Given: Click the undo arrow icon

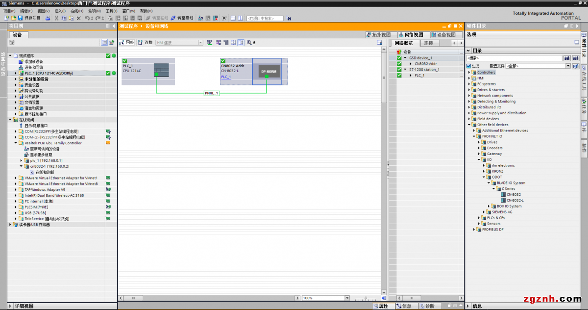Looking at the screenshot, I should click(87, 18).
